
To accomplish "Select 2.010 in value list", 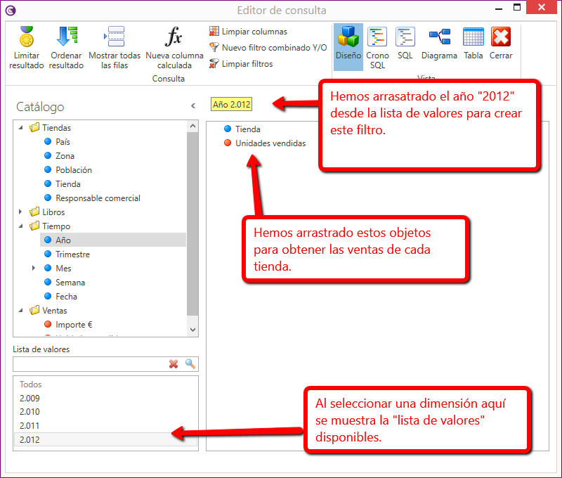I will tap(30, 412).
